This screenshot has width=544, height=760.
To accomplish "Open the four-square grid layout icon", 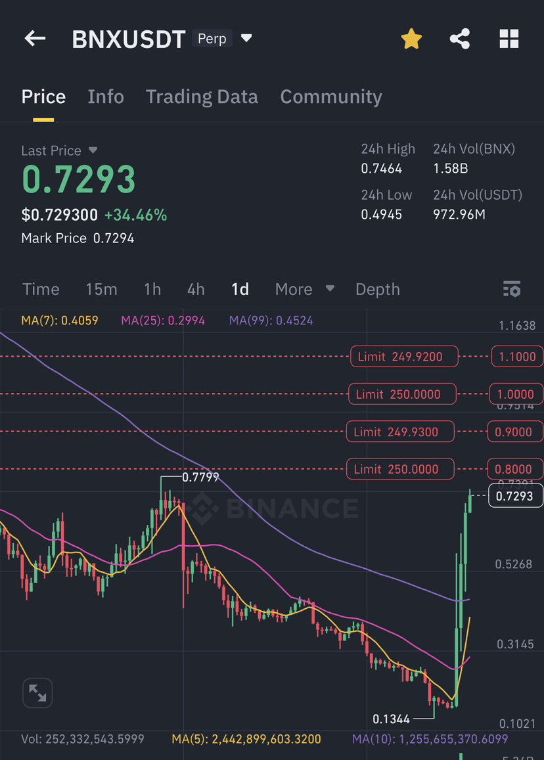I will pyautogui.click(x=509, y=39).
